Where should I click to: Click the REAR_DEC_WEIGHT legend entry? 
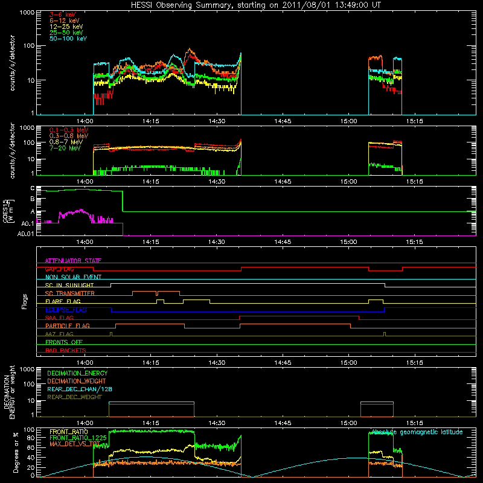click(x=74, y=397)
